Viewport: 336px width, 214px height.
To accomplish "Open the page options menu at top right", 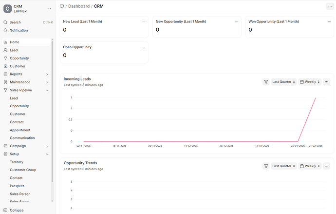I will (330, 6).
